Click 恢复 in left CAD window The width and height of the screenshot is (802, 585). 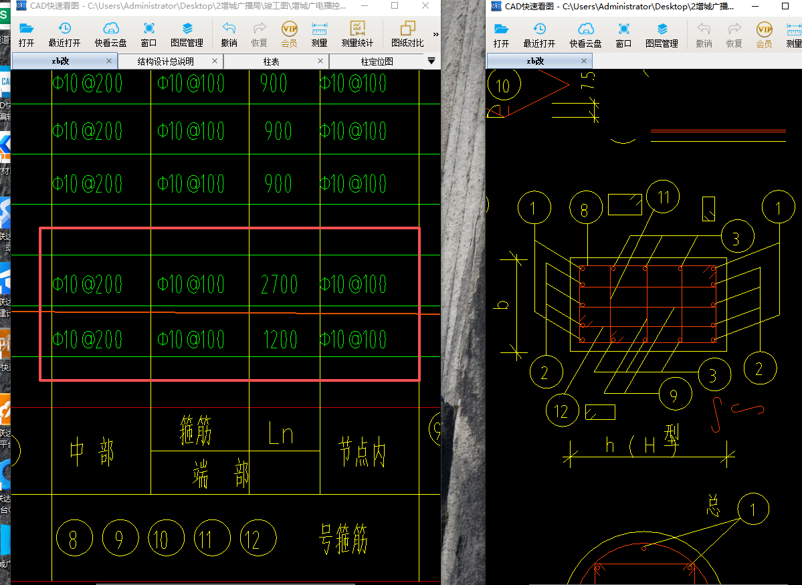click(260, 33)
